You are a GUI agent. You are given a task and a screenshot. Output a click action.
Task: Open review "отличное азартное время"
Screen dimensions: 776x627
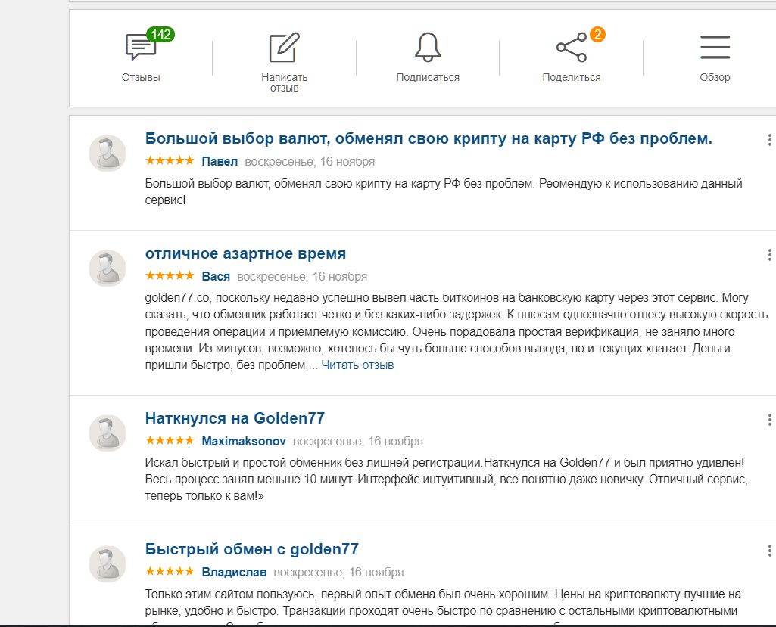[245, 253]
